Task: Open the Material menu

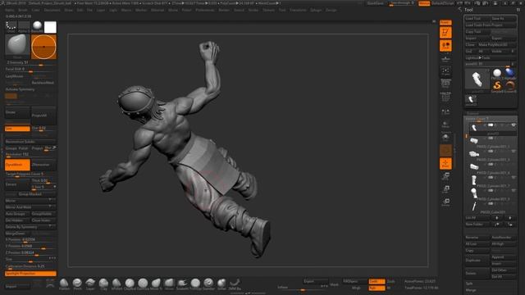Action: (157, 10)
